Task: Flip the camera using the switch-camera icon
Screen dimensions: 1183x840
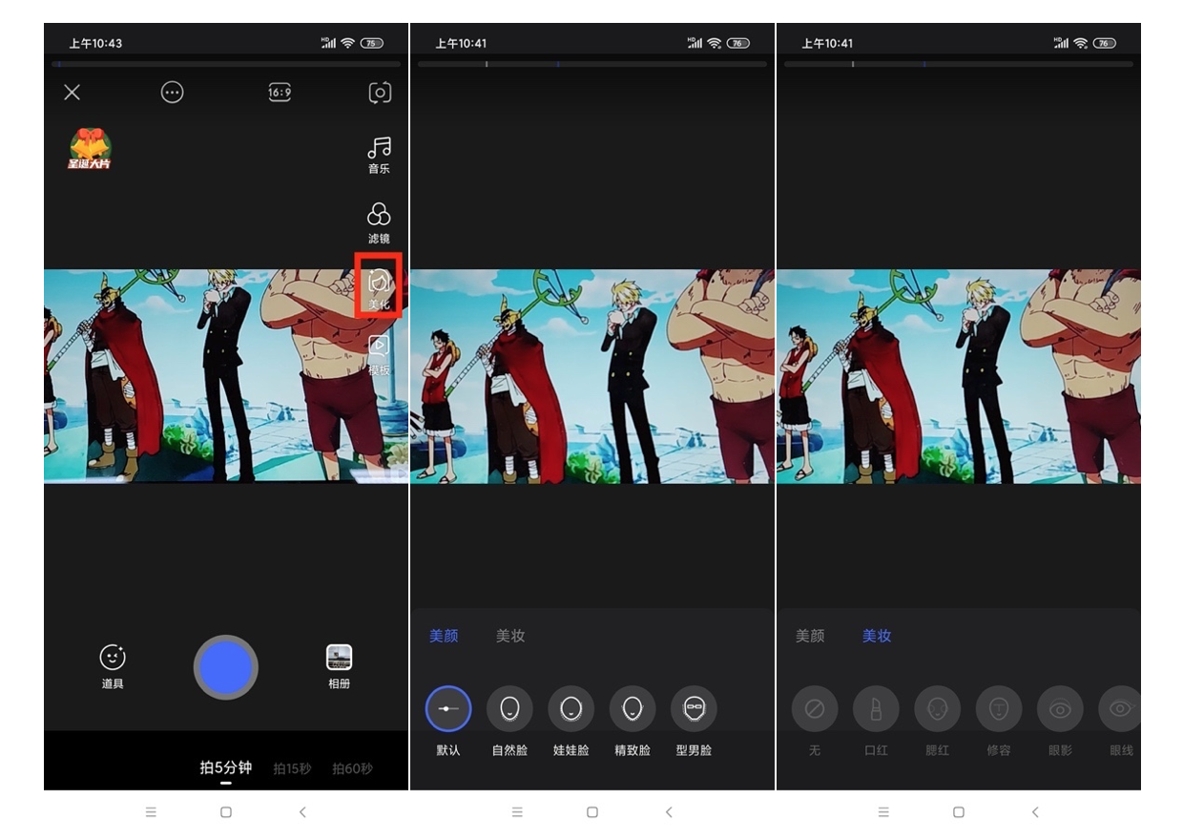Action: coord(380,93)
